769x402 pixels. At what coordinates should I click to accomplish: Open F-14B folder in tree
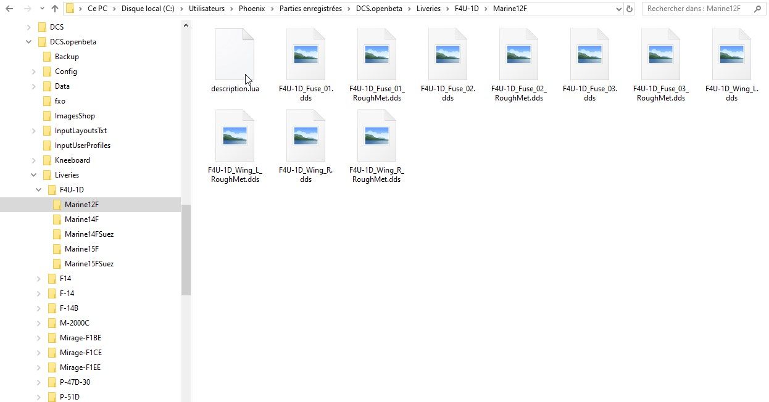[69, 308]
